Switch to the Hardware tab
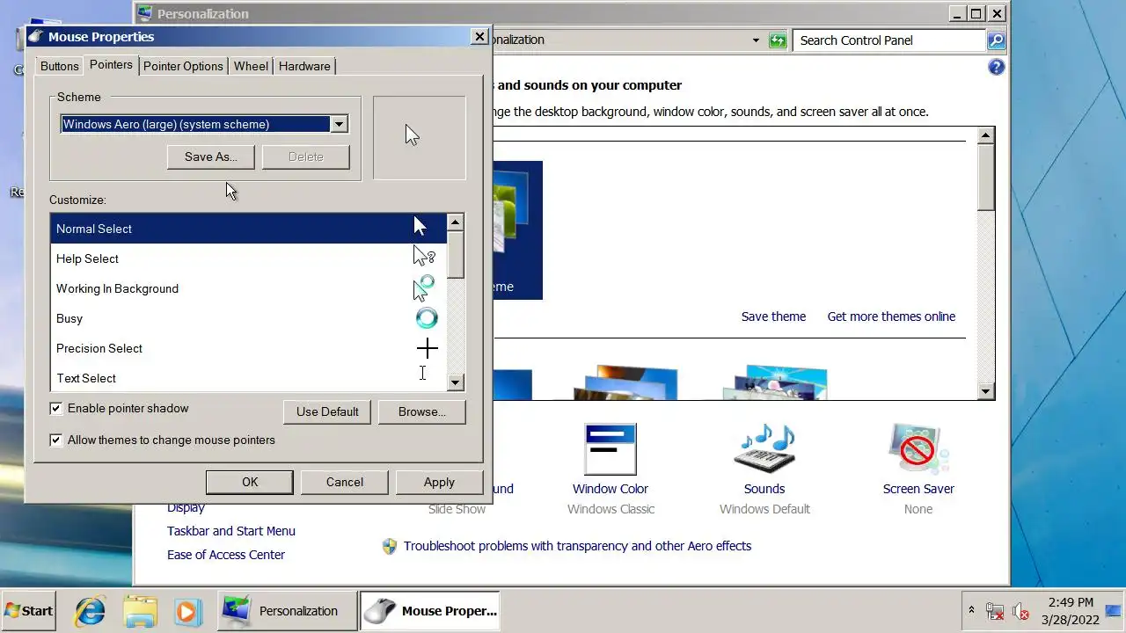The image size is (1126, 633). point(304,66)
